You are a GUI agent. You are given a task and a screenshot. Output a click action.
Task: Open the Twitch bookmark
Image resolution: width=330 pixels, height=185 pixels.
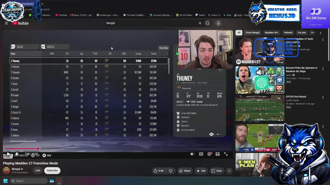click(x=200, y=15)
